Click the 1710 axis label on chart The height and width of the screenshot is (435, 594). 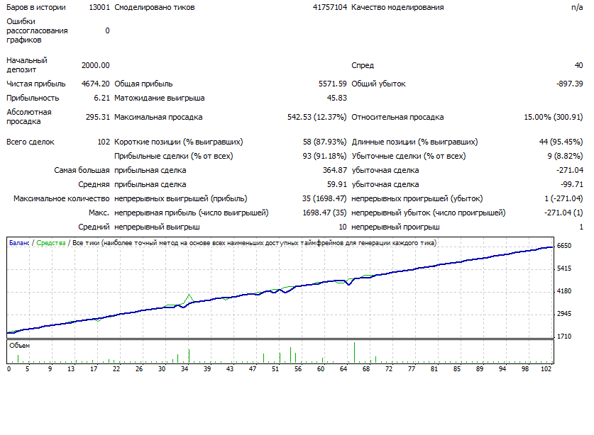564,337
